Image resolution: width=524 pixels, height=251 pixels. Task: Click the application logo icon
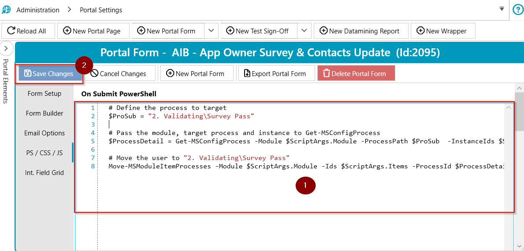point(6,10)
